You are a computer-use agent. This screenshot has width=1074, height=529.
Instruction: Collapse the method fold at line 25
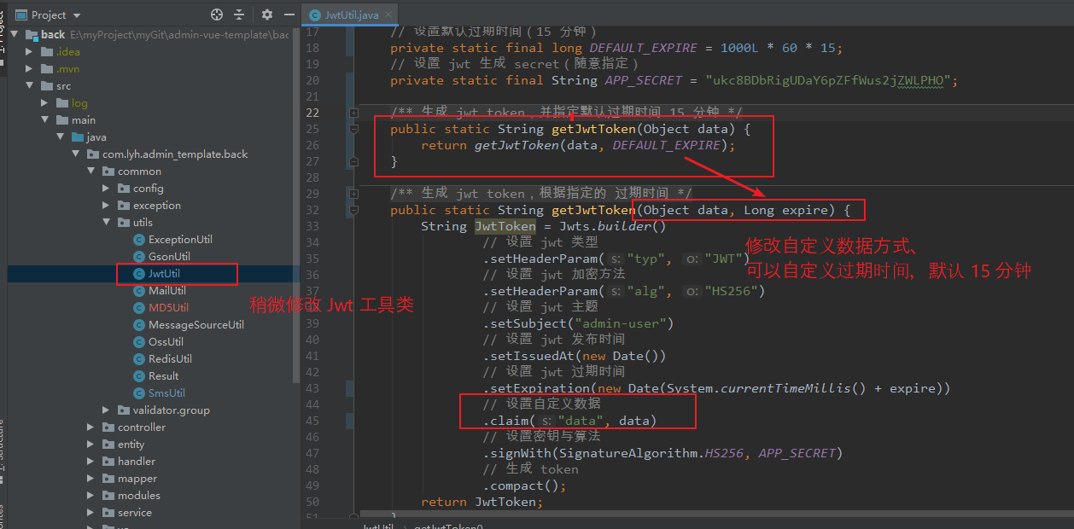(353, 129)
